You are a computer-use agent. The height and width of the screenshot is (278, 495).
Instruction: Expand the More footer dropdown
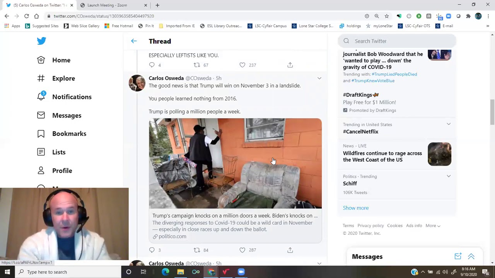pyautogui.click(x=433, y=225)
